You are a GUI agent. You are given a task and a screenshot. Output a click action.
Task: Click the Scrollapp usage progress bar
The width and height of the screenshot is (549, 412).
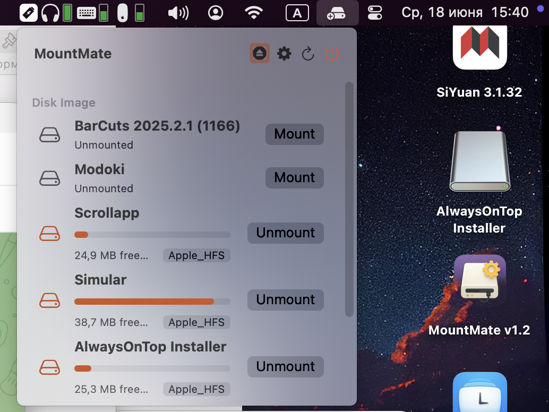click(152, 235)
